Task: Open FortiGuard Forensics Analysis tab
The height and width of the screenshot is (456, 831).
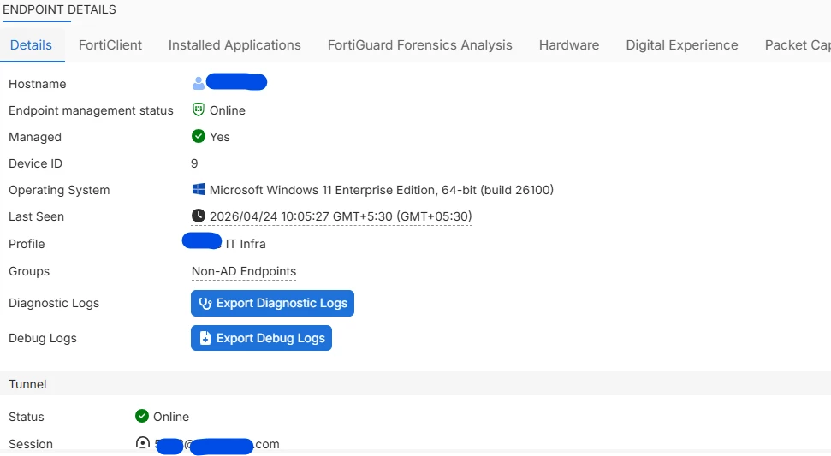Action: click(419, 45)
